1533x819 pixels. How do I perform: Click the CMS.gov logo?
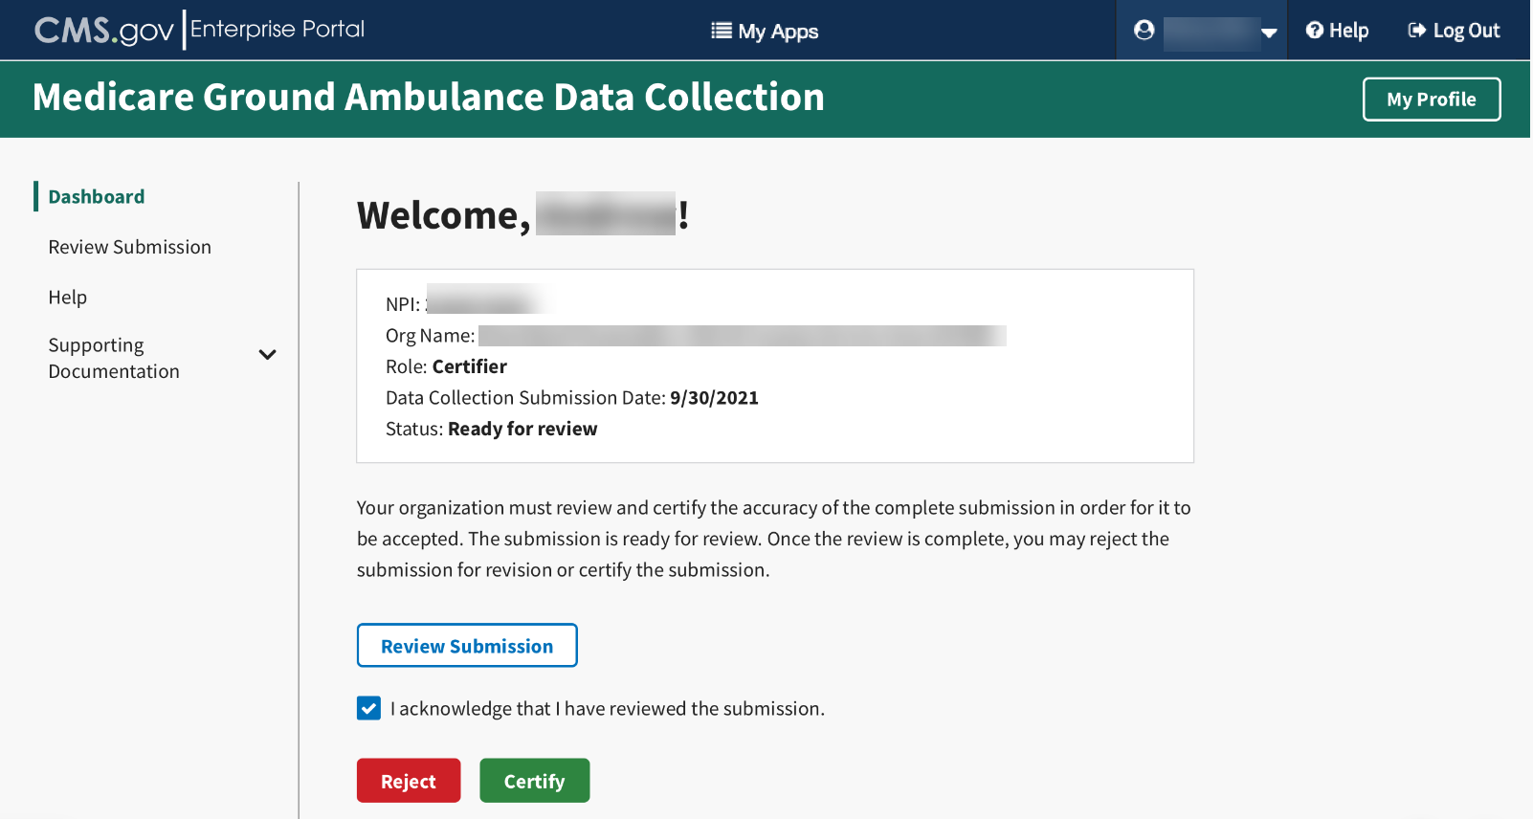(x=103, y=31)
